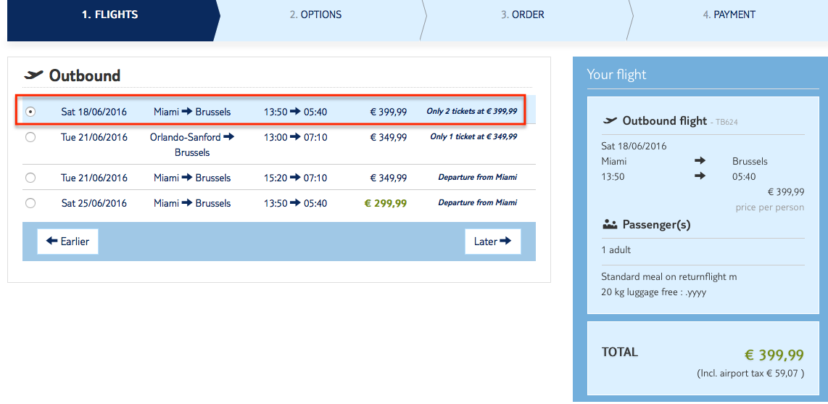Click the '1 adult' passenger text
This screenshot has height=404, width=828.
(x=616, y=250)
